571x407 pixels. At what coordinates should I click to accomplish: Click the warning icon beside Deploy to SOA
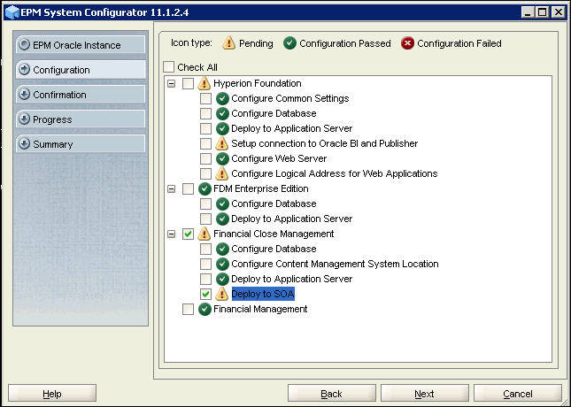coord(222,294)
